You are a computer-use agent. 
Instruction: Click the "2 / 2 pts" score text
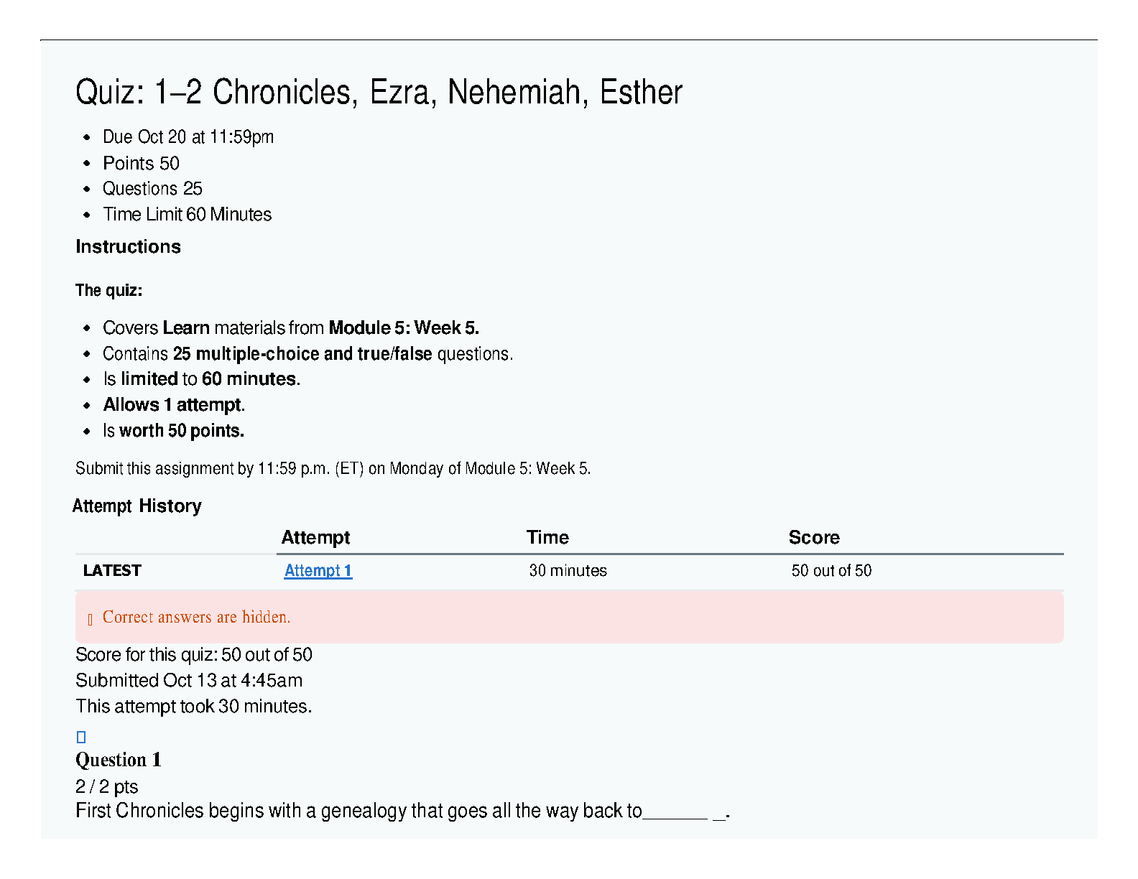click(x=107, y=786)
